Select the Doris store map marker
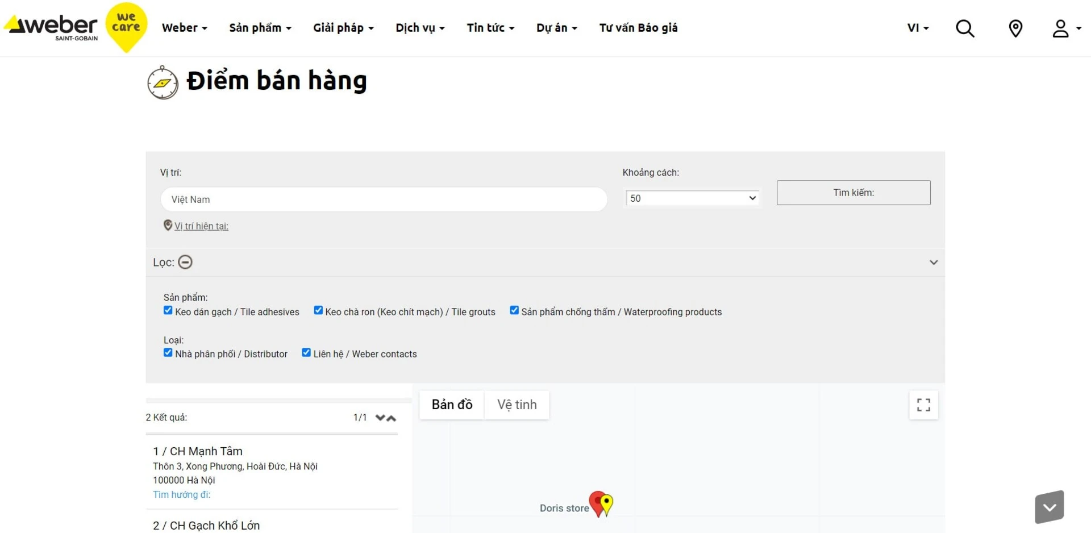 [601, 503]
